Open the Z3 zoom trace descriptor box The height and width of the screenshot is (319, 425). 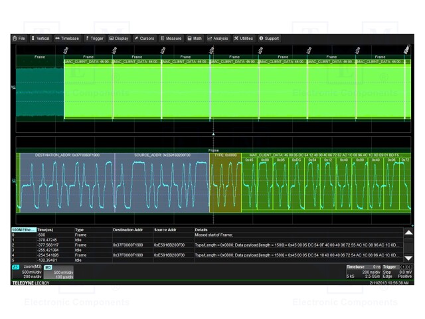point(27,272)
